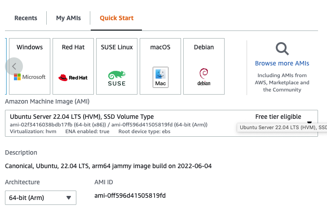Click the Mac Finder icon
The height and width of the screenshot is (217, 327).
[161, 77]
